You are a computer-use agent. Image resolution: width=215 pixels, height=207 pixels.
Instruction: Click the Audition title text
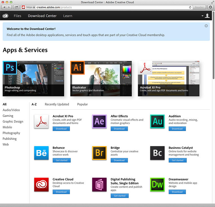coord(175,116)
